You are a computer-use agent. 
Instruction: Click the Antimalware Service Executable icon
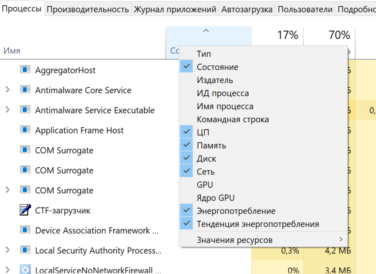coord(25,110)
